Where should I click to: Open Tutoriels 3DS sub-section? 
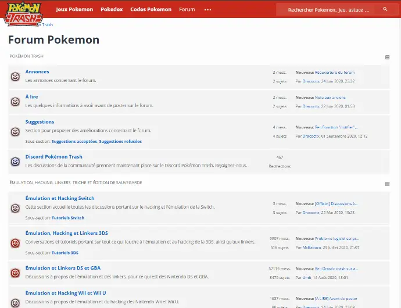click(65, 253)
